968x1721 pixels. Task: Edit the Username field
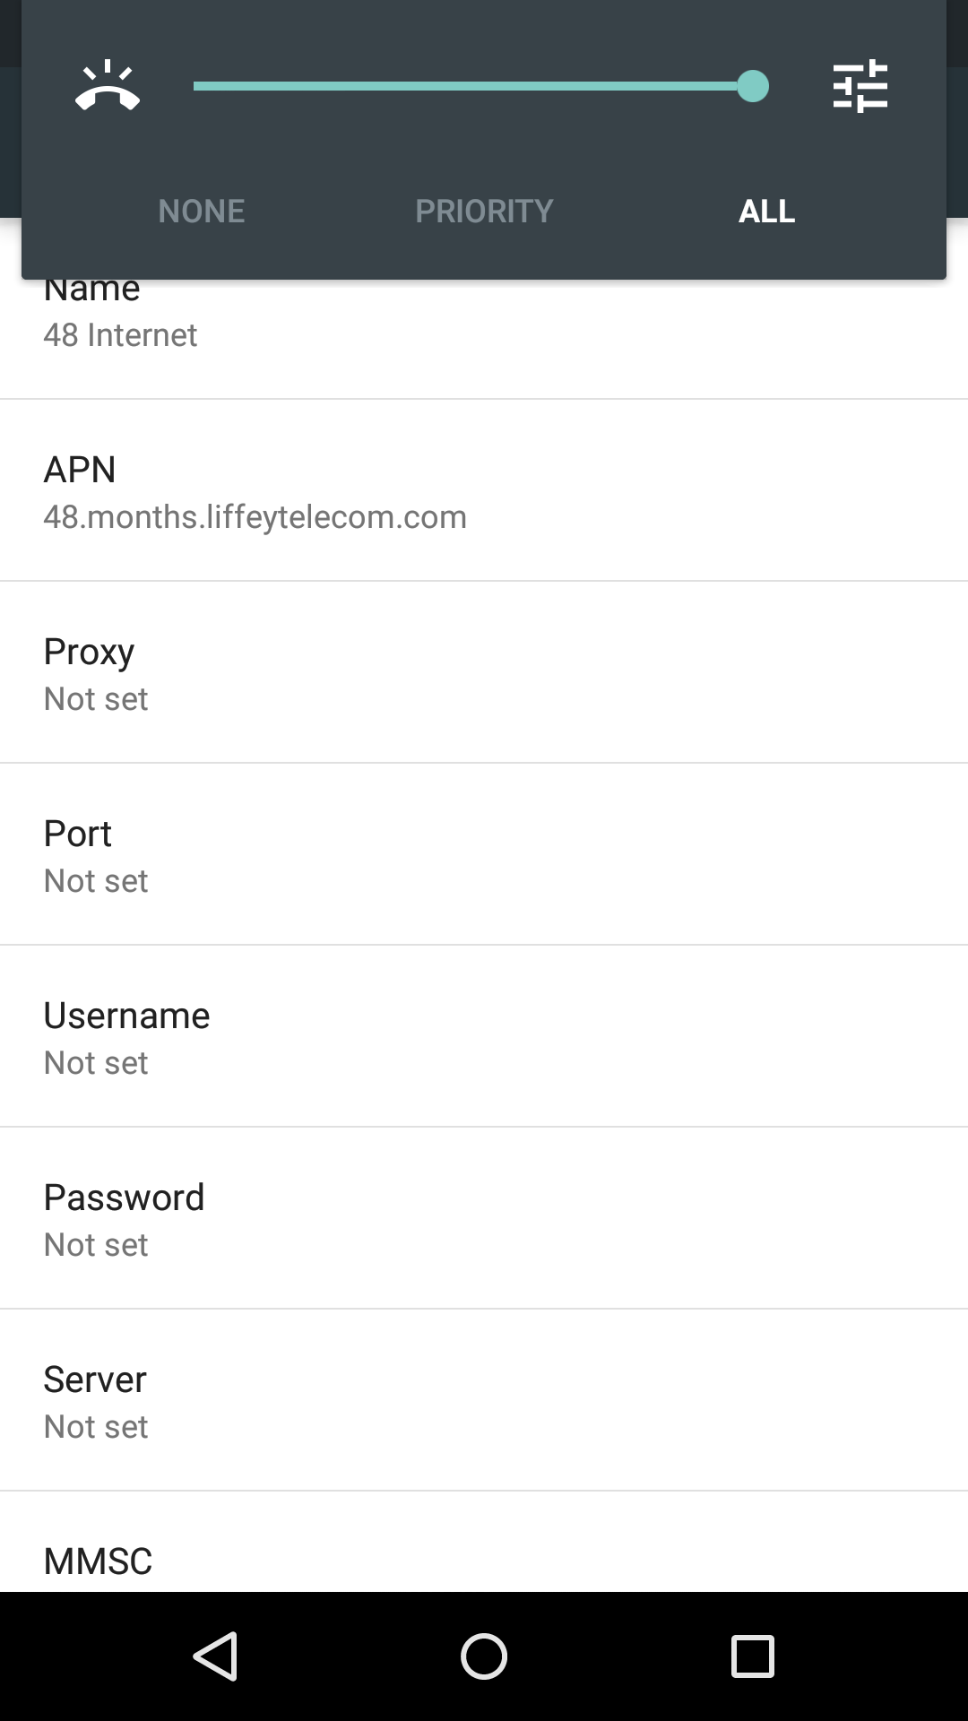pos(484,1036)
